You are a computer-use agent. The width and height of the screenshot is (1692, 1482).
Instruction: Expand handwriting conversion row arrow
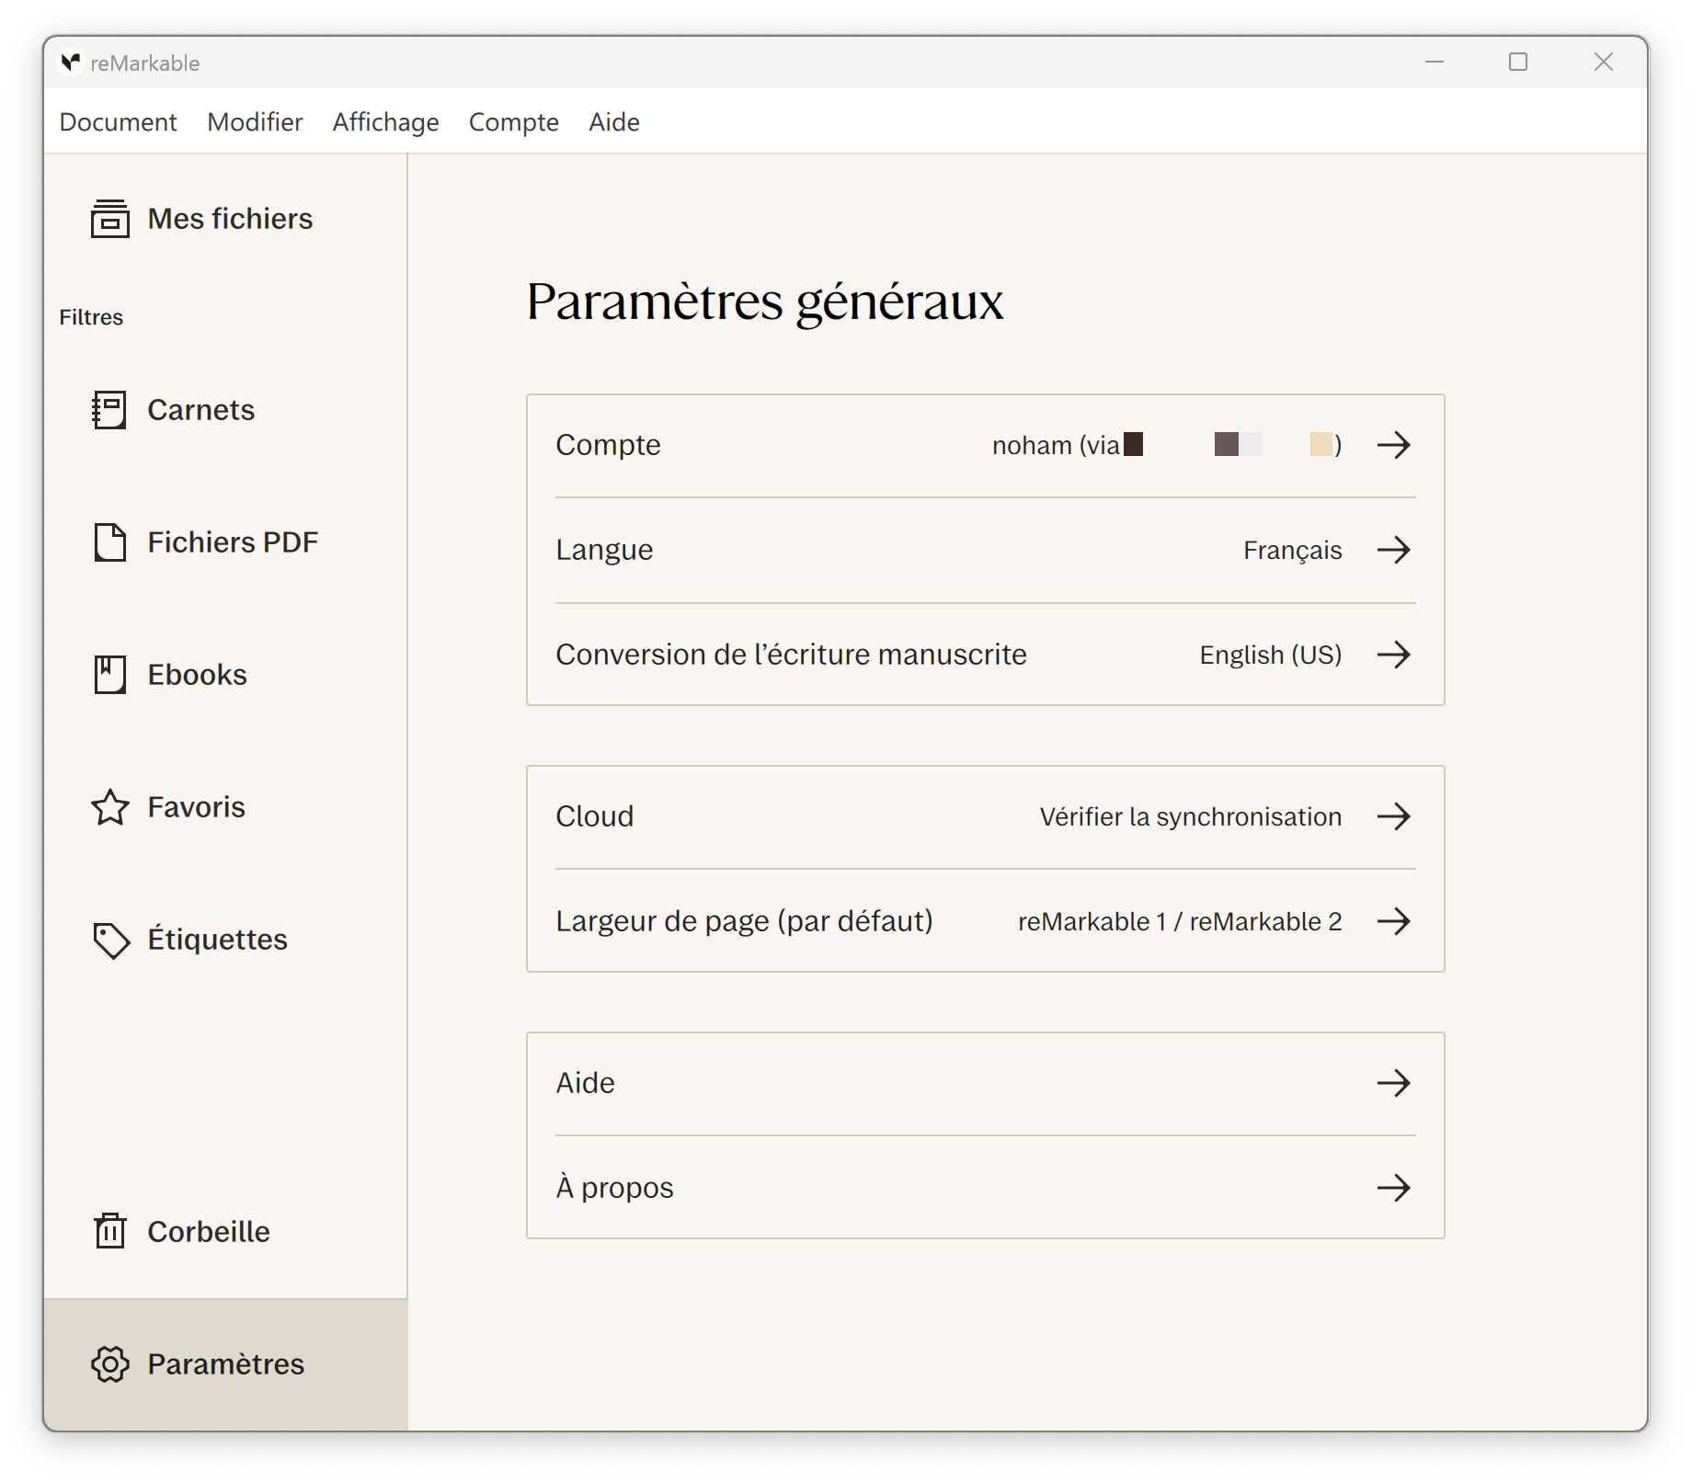point(1394,655)
